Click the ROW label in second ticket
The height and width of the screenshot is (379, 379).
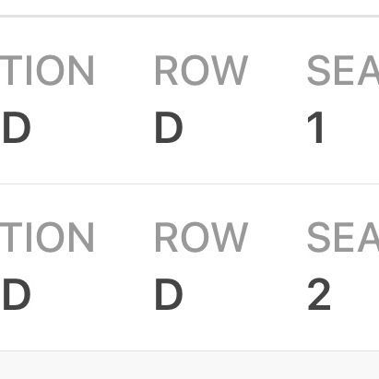tap(201, 237)
